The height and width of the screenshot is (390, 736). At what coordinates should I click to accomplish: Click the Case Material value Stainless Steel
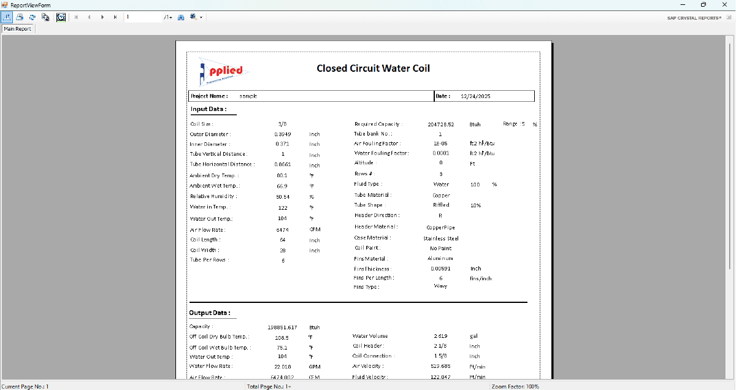click(x=441, y=238)
